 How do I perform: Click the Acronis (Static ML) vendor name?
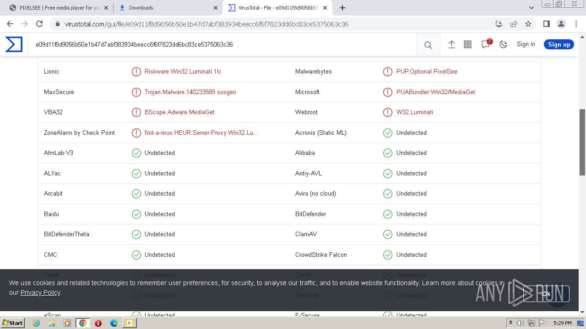point(321,133)
